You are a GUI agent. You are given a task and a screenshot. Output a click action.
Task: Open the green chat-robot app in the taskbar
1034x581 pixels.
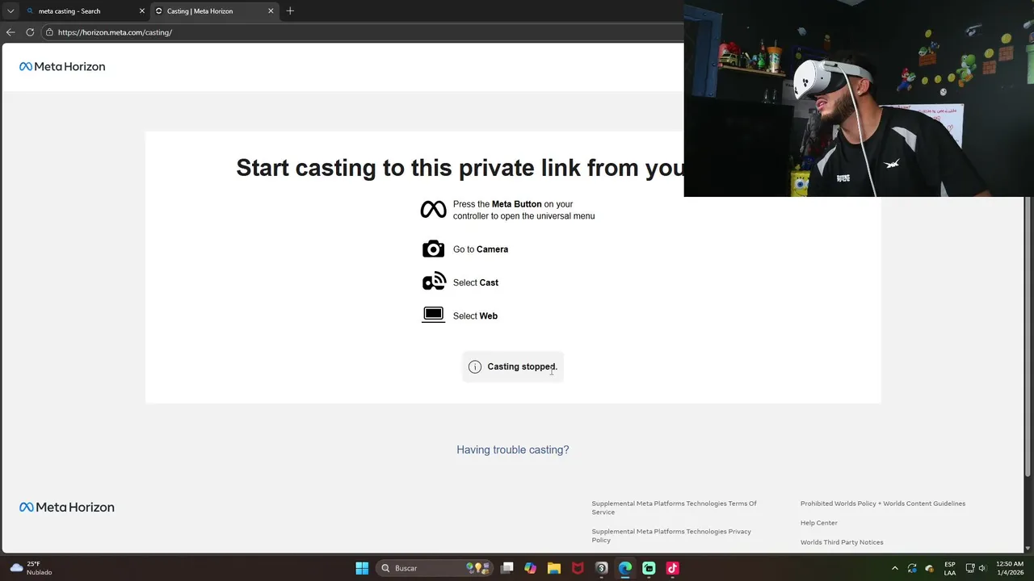[x=649, y=568]
